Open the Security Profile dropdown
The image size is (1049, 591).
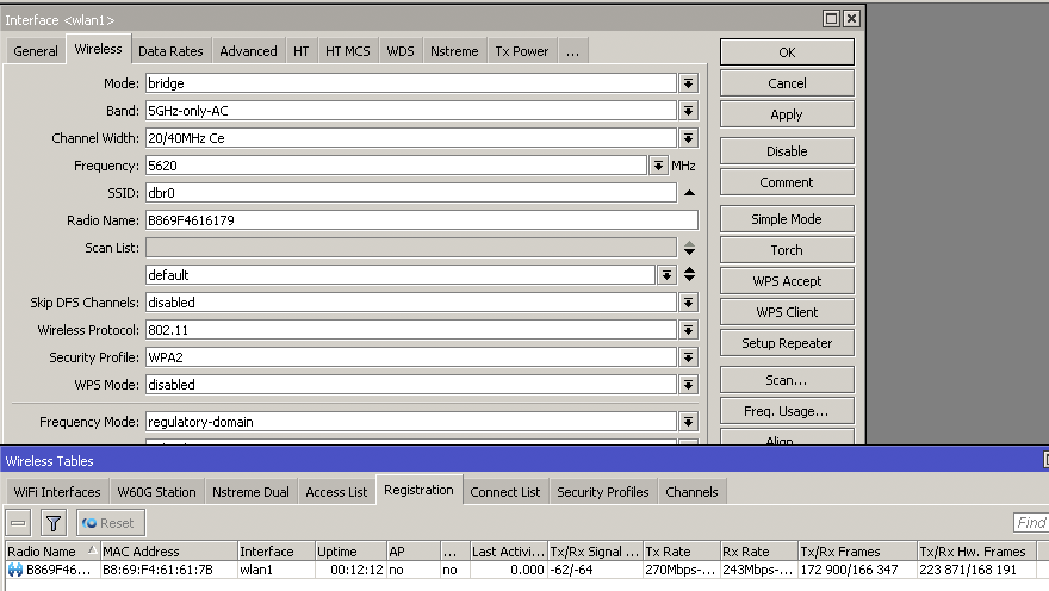pyautogui.click(x=688, y=357)
